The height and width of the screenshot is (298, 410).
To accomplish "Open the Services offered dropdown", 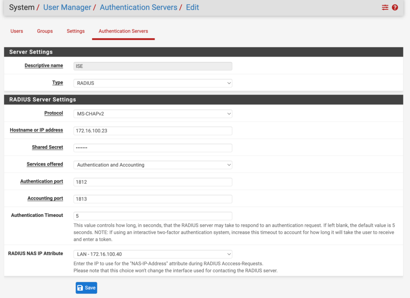I will (x=152, y=164).
